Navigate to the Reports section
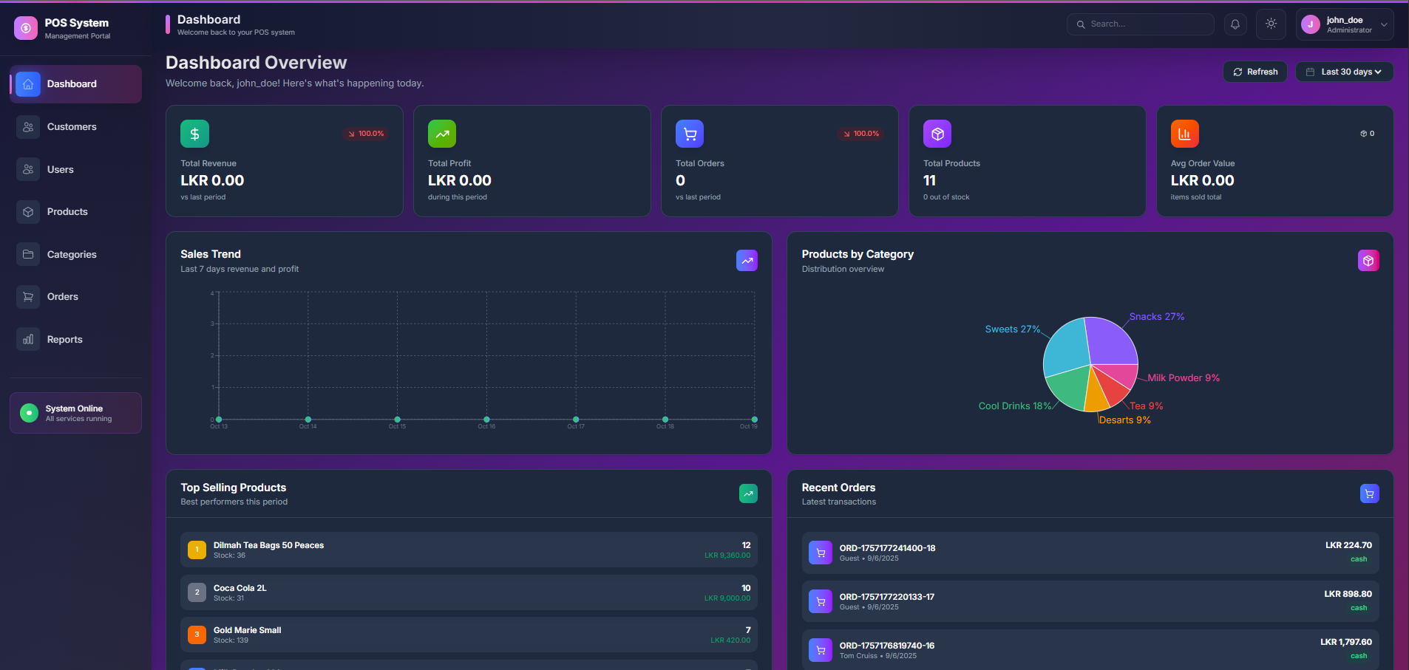The height and width of the screenshot is (670, 1409). [64, 338]
